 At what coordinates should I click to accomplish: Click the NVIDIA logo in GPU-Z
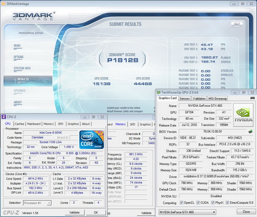243,115
